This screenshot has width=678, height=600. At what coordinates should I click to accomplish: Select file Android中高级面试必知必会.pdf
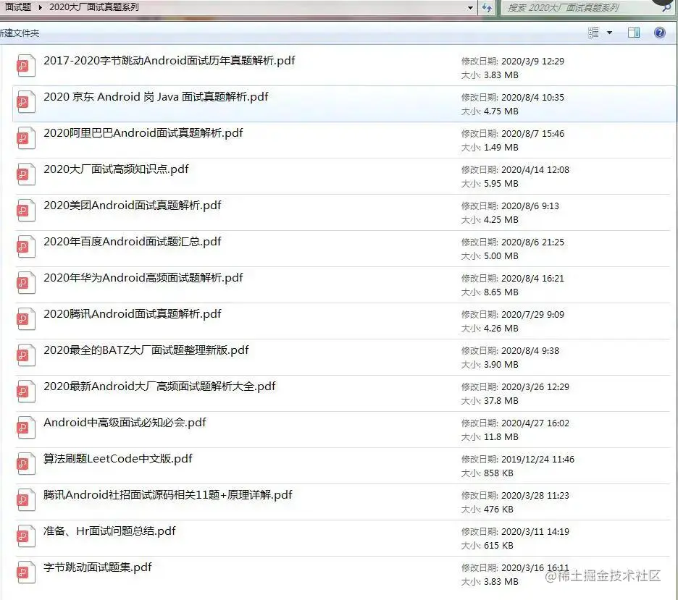(x=125, y=423)
